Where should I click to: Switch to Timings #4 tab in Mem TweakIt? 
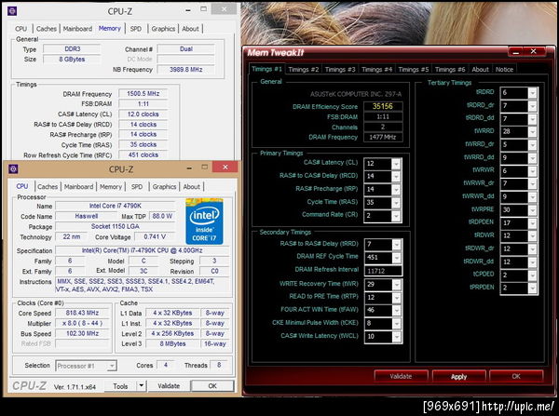tap(376, 70)
